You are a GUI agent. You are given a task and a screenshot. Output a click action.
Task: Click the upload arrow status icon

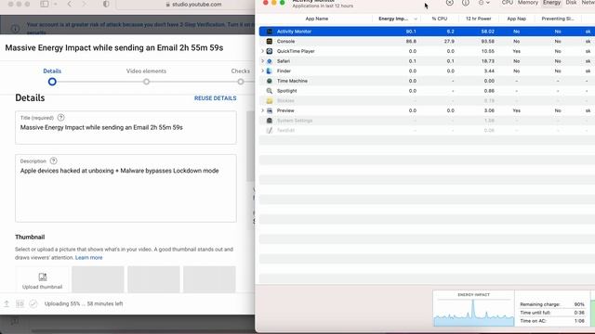7,303
